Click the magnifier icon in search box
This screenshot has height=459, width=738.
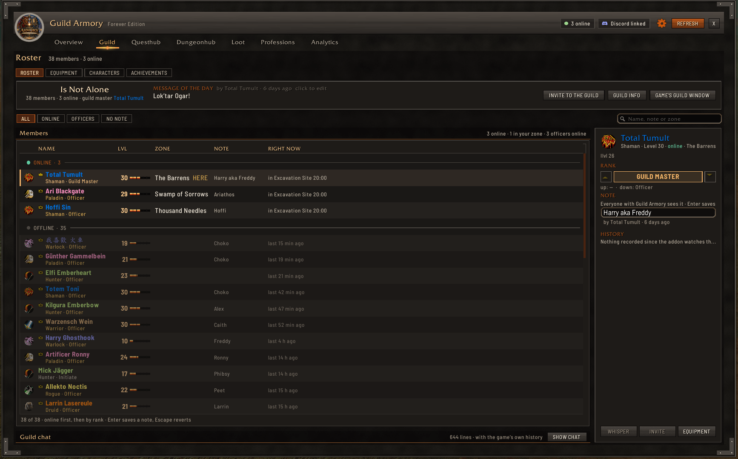pos(623,119)
